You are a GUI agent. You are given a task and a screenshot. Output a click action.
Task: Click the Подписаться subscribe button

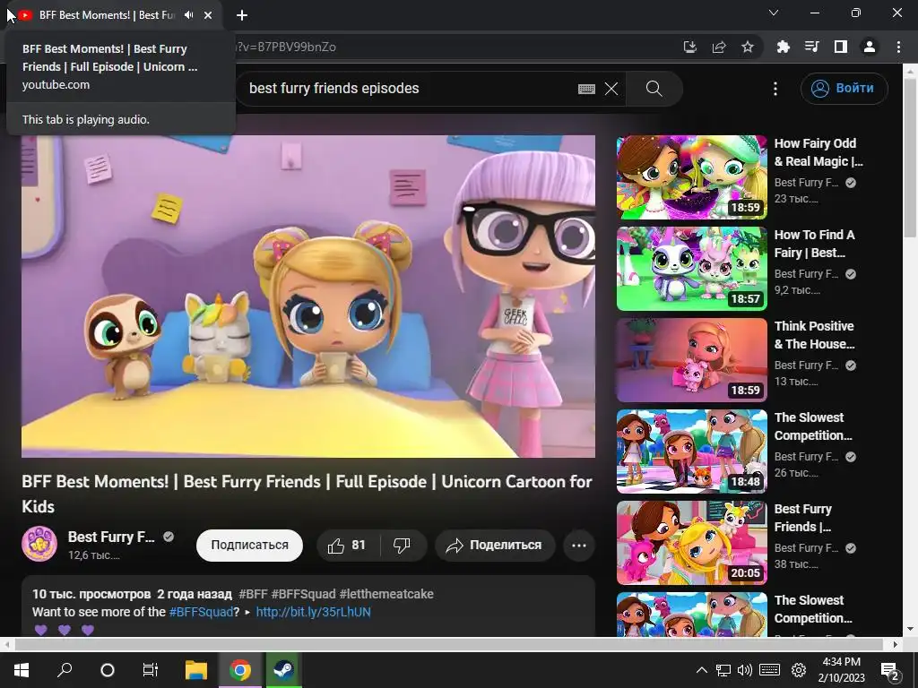pos(249,546)
